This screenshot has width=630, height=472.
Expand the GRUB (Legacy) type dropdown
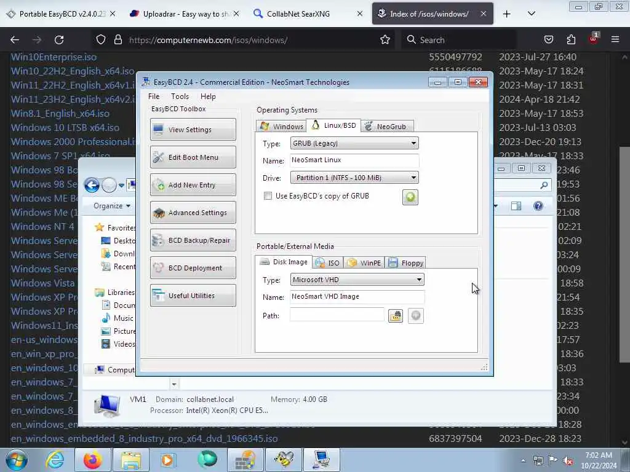[x=354, y=143]
